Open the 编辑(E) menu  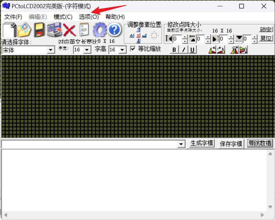pyautogui.click(x=38, y=17)
